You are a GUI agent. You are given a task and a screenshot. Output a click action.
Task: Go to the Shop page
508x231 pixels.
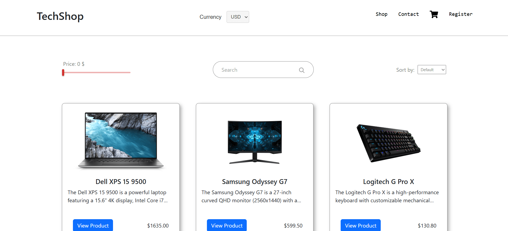point(382,14)
